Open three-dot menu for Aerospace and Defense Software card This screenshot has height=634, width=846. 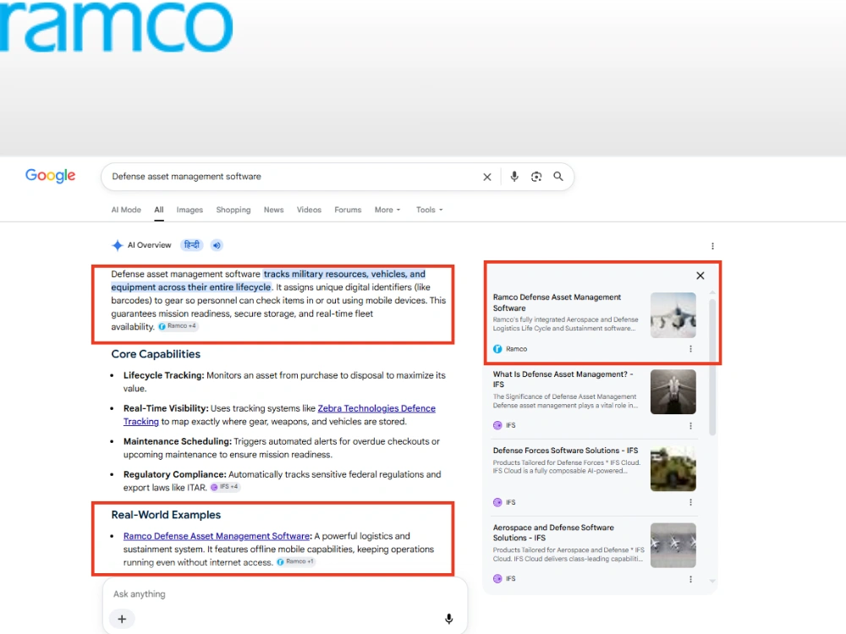coord(690,579)
